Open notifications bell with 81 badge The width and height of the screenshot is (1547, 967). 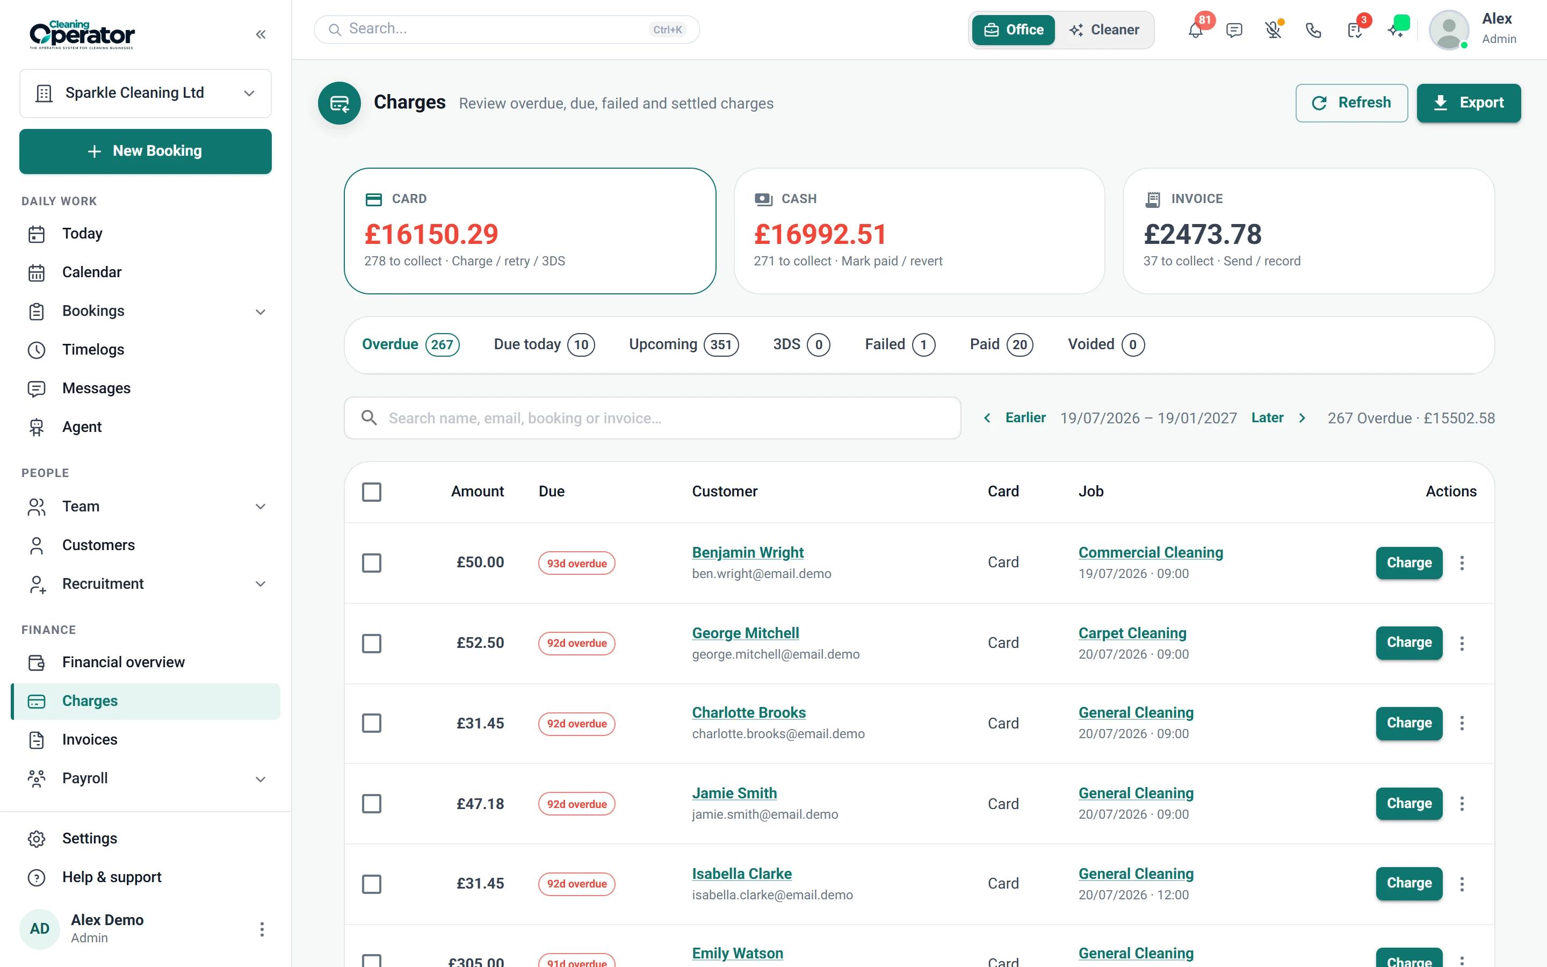point(1195,30)
